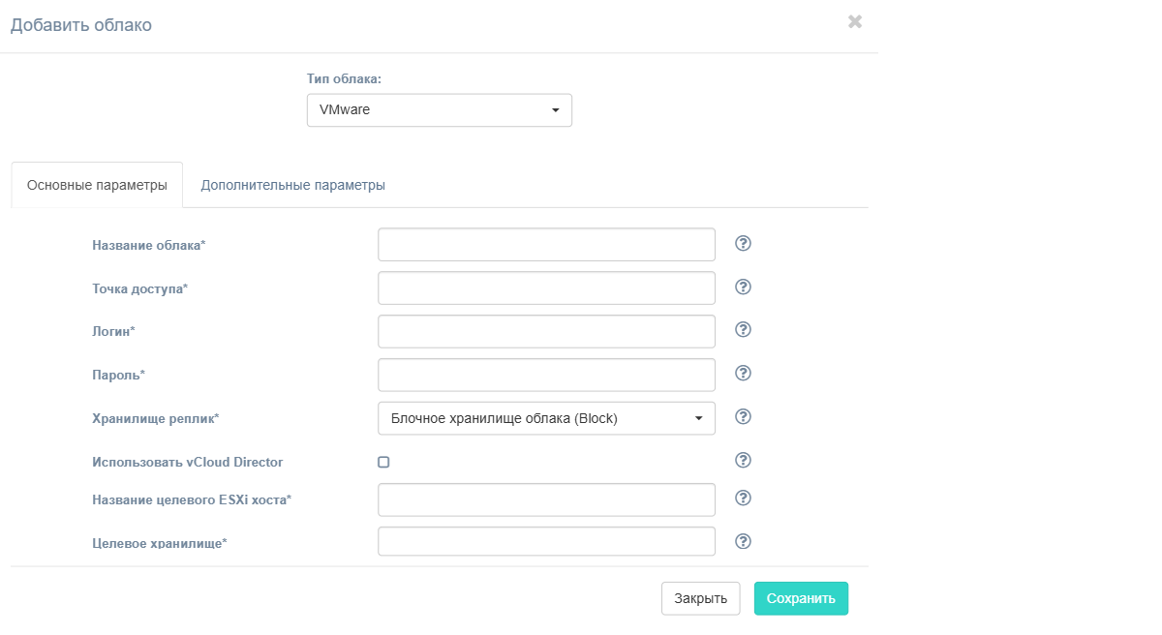Click into the Точка доступа text field
The height and width of the screenshot is (635, 1162).
[x=546, y=287]
